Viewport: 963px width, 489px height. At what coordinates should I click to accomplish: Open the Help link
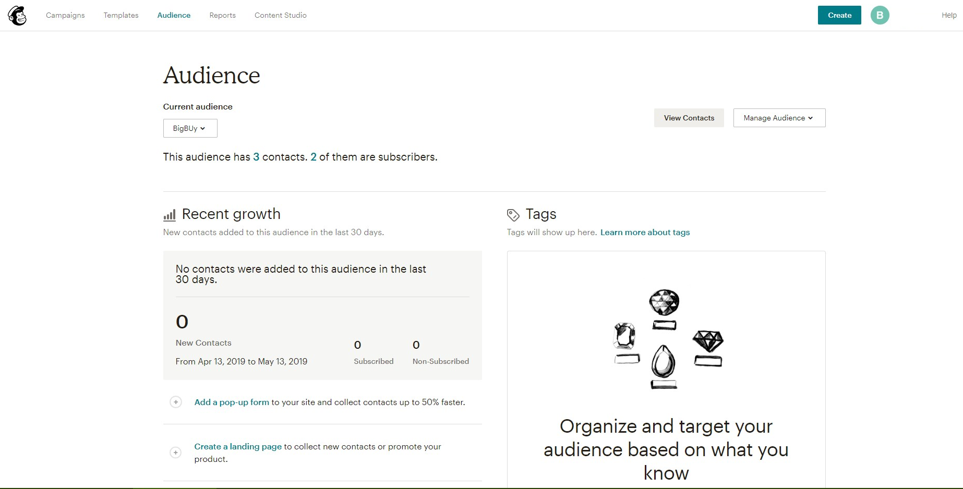coord(948,15)
